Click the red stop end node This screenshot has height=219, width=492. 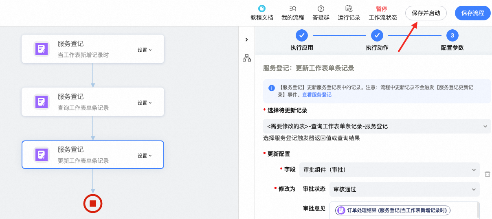click(x=93, y=203)
